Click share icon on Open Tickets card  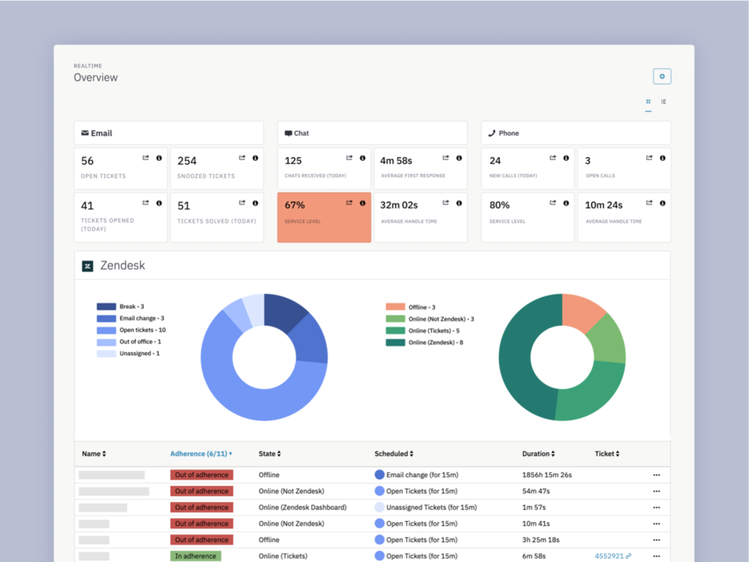click(146, 158)
